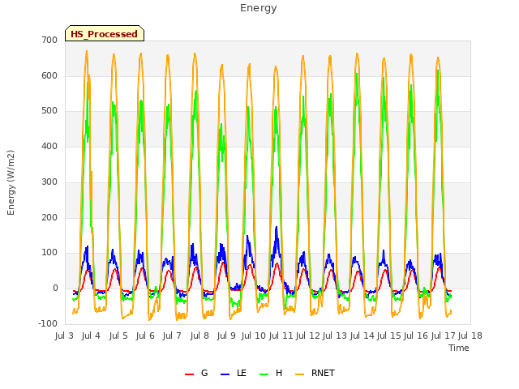Click the blue LE legend color marker
519x389 pixels.
coord(225,374)
